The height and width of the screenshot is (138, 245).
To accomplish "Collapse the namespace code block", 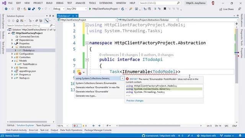I will (x=87, y=43).
